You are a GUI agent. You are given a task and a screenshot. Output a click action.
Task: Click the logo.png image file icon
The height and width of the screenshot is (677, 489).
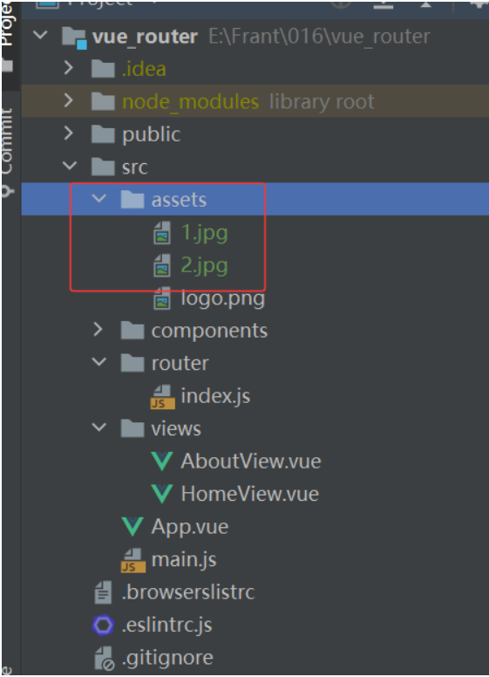[x=162, y=297]
